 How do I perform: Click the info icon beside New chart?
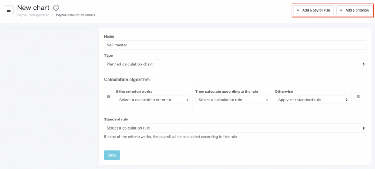pos(56,8)
